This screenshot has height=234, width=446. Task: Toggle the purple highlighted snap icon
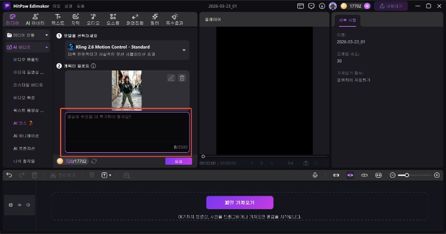click(x=350, y=175)
